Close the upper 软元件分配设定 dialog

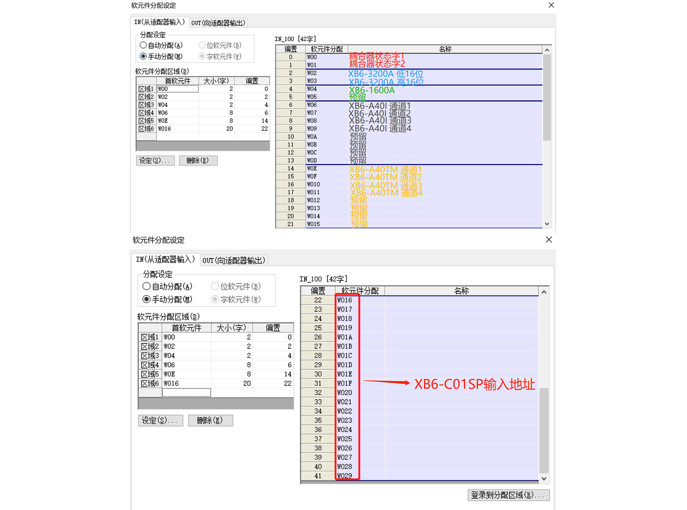pyautogui.click(x=551, y=5)
